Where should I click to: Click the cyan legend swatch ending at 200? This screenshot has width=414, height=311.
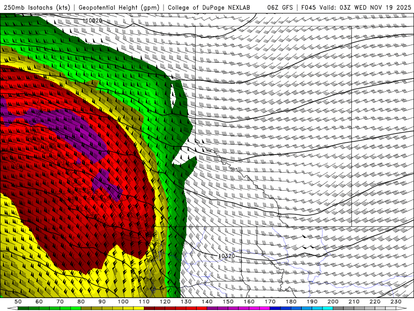328,308
